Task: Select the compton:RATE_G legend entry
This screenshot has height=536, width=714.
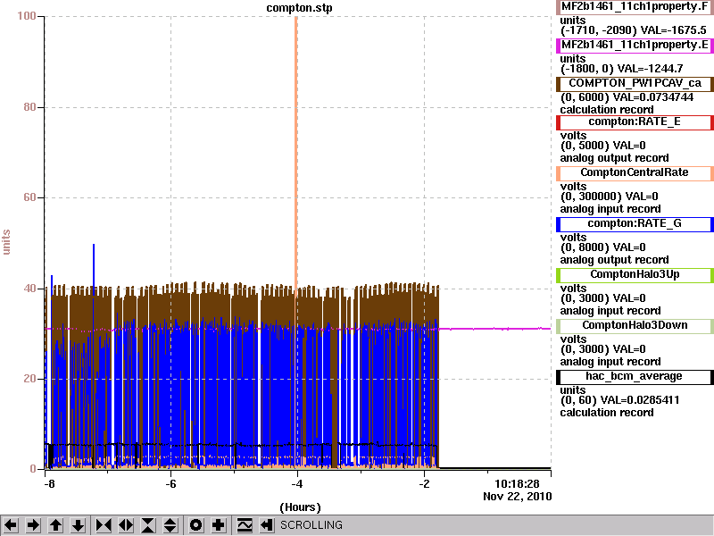Action: 635,224
